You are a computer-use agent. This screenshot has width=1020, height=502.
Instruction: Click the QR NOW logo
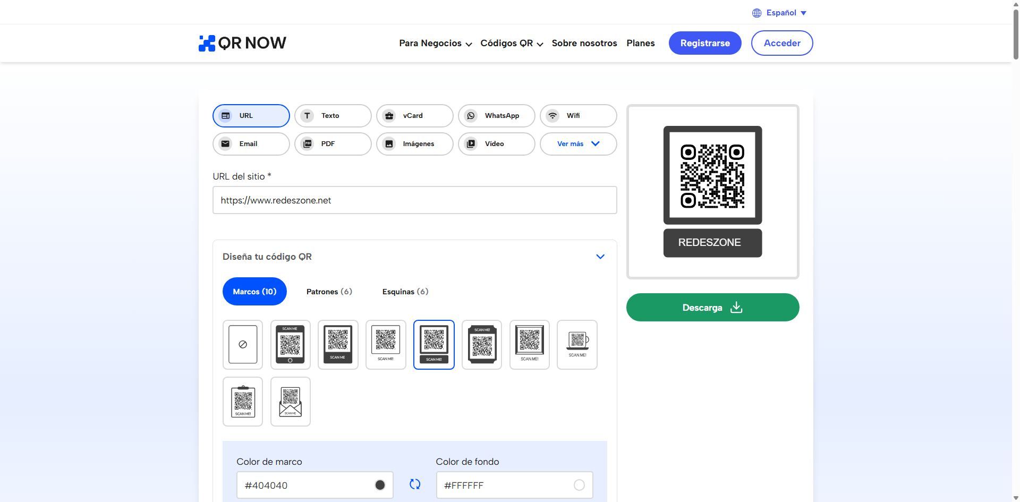[242, 43]
